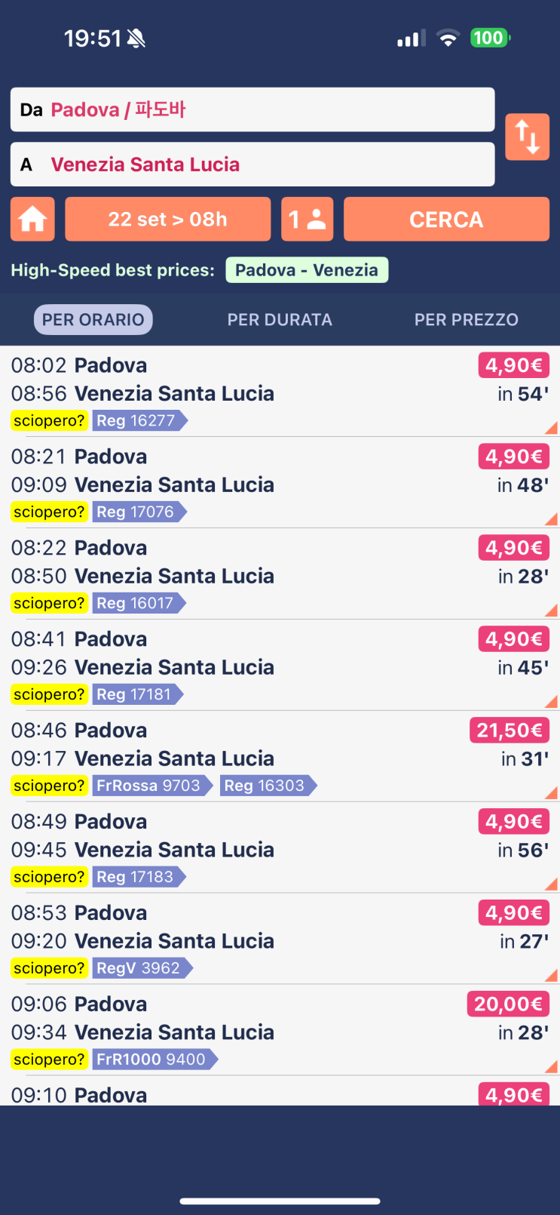This screenshot has height=1215, width=560.
Task: Expand details triangle for 08:46 Frecciarossa trip
Action: click(x=551, y=793)
